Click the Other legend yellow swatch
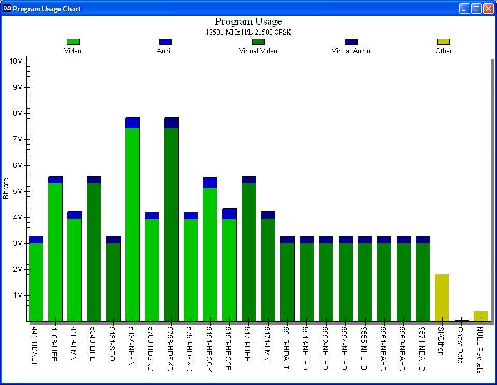497x385 pixels. [x=444, y=42]
